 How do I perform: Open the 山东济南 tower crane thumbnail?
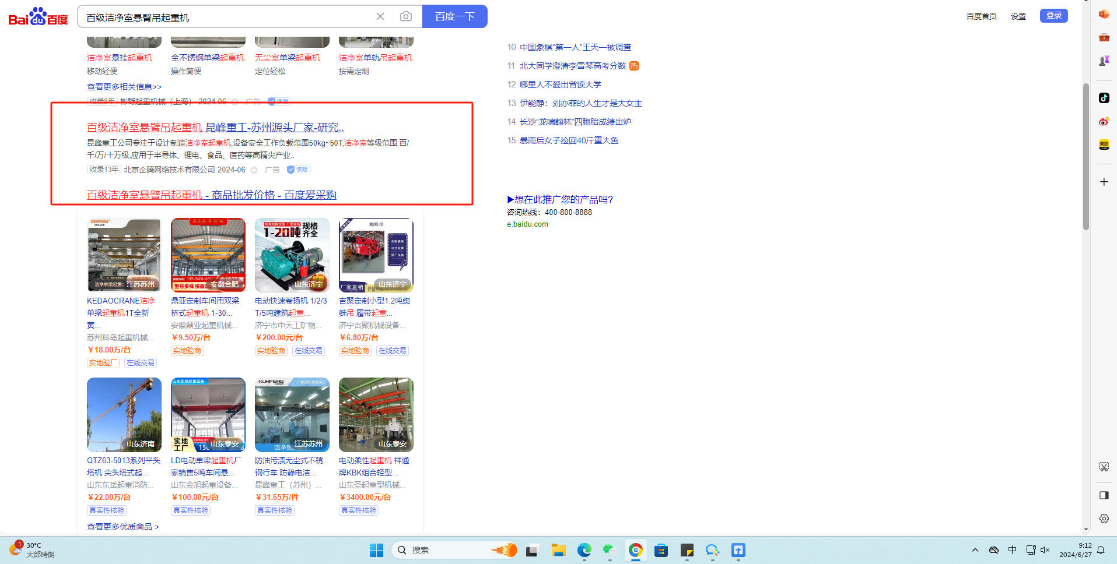coord(124,415)
